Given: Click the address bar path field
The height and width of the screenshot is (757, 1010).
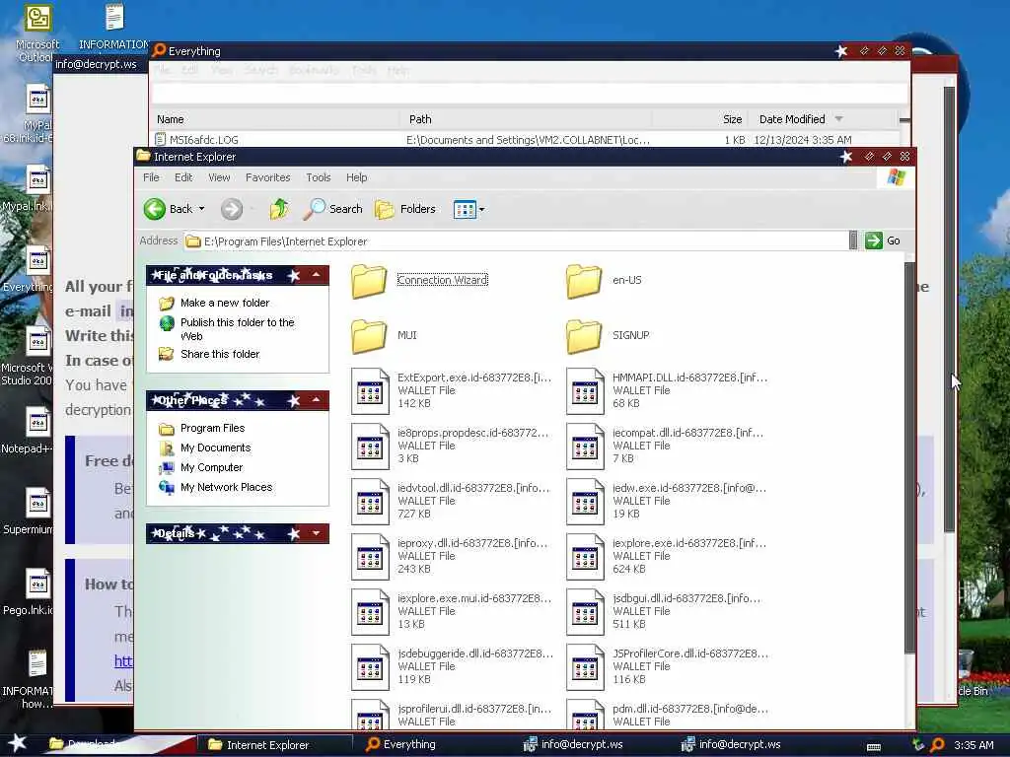Looking at the screenshot, I should point(516,241).
